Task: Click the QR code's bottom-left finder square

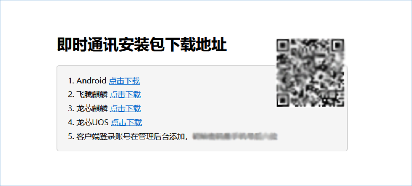Action: 282,101
